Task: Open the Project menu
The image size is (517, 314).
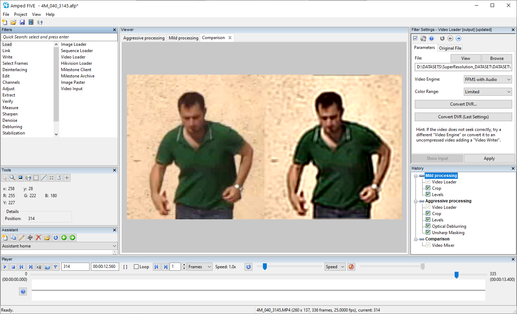Action: click(20, 14)
